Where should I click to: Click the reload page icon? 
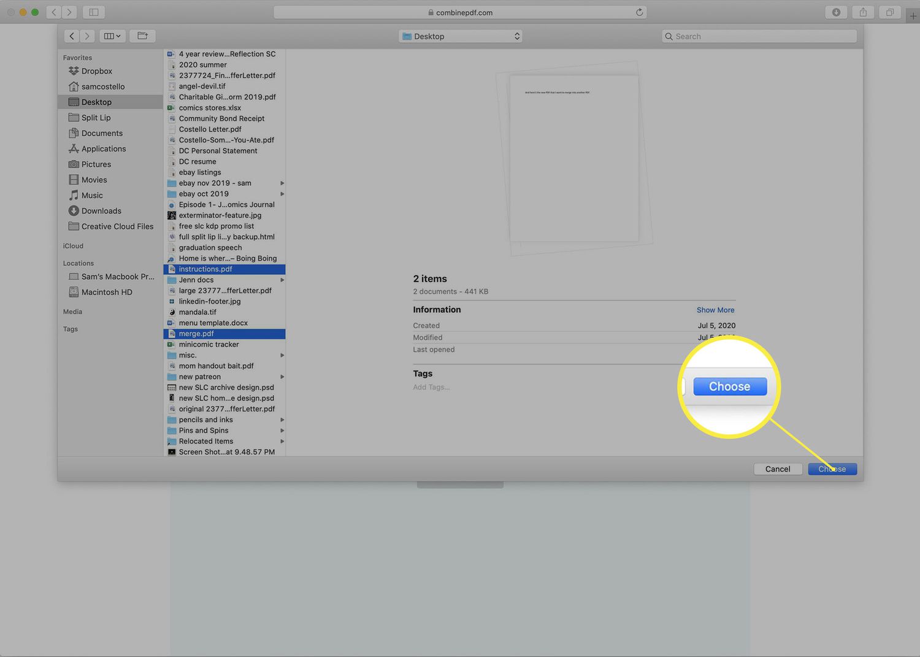(x=639, y=12)
